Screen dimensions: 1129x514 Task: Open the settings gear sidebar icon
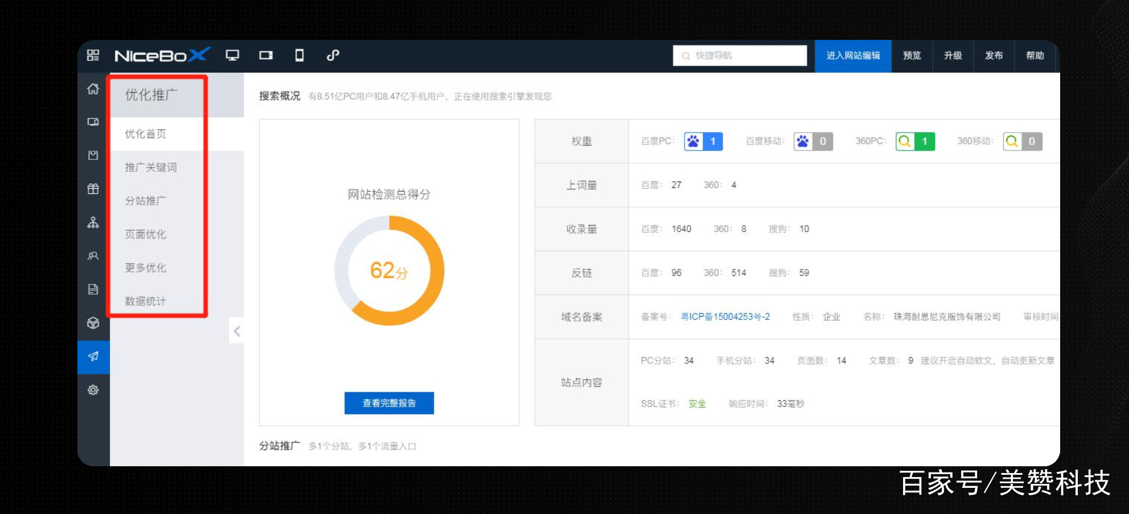(x=93, y=390)
